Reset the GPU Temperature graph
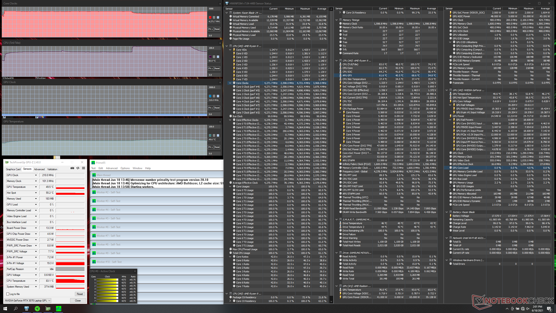The height and width of the screenshot is (313, 556). pyautogui.click(x=217, y=147)
